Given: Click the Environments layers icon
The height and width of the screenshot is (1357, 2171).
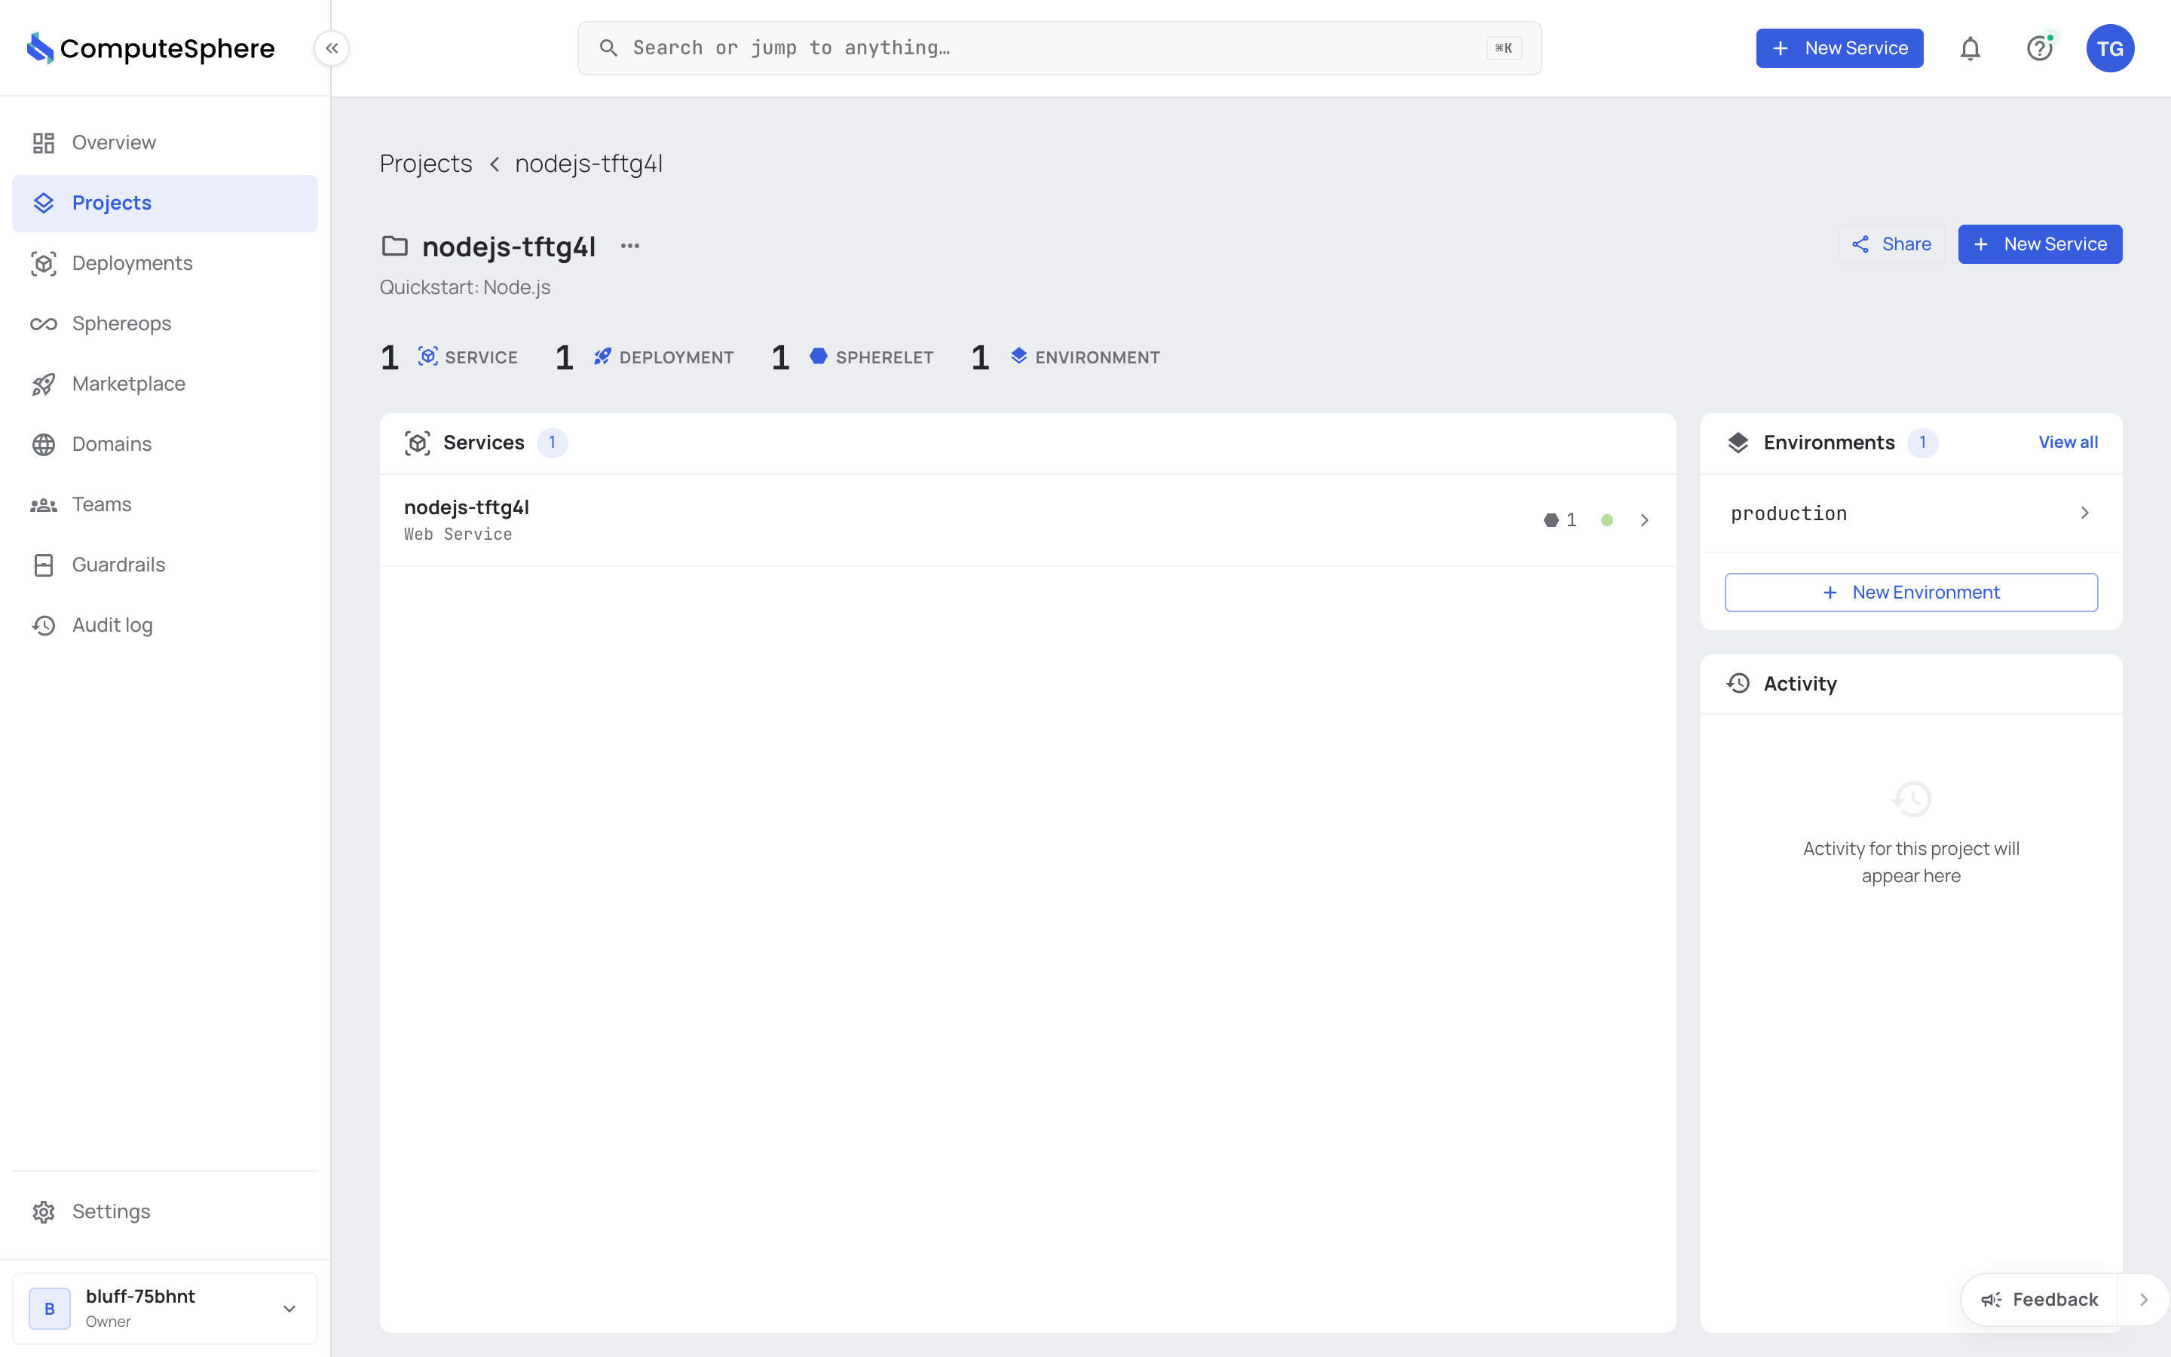Looking at the screenshot, I should pos(1738,443).
